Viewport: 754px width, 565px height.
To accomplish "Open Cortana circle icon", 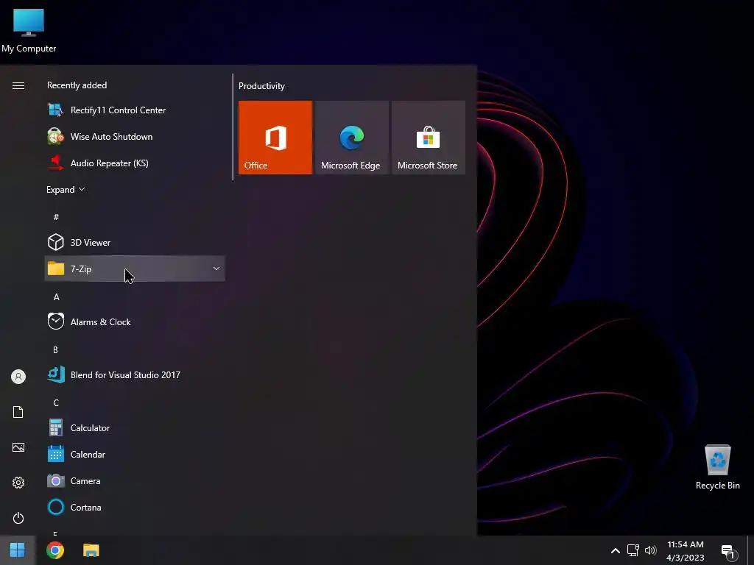I will pyautogui.click(x=56, y=507).
